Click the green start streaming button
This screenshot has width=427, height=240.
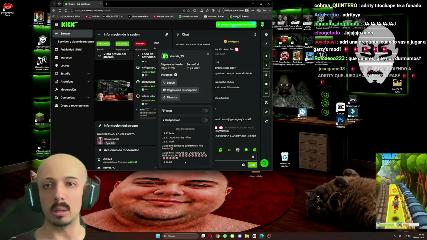[x=236, y=24]
